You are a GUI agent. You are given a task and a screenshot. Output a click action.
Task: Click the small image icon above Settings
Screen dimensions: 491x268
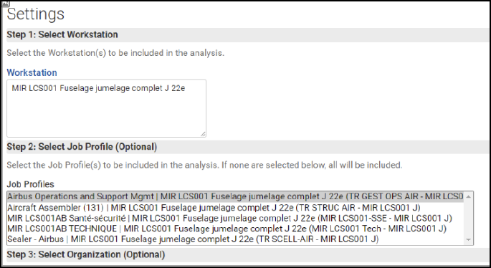6,4
